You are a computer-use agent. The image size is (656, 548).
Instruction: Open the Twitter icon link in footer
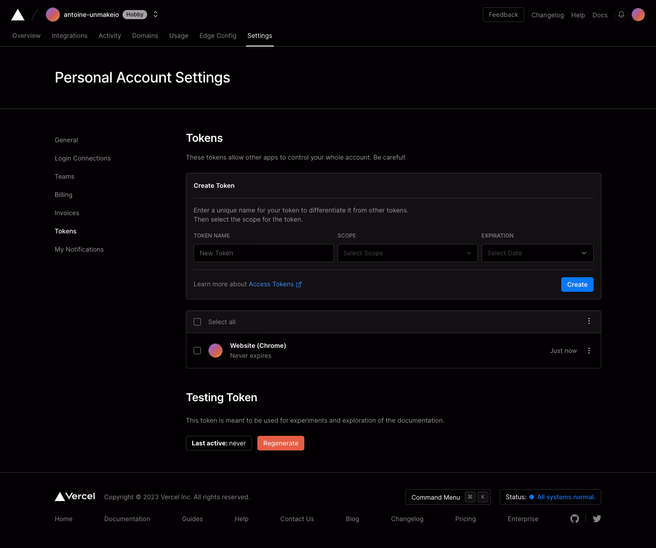[x=597, y=519]
